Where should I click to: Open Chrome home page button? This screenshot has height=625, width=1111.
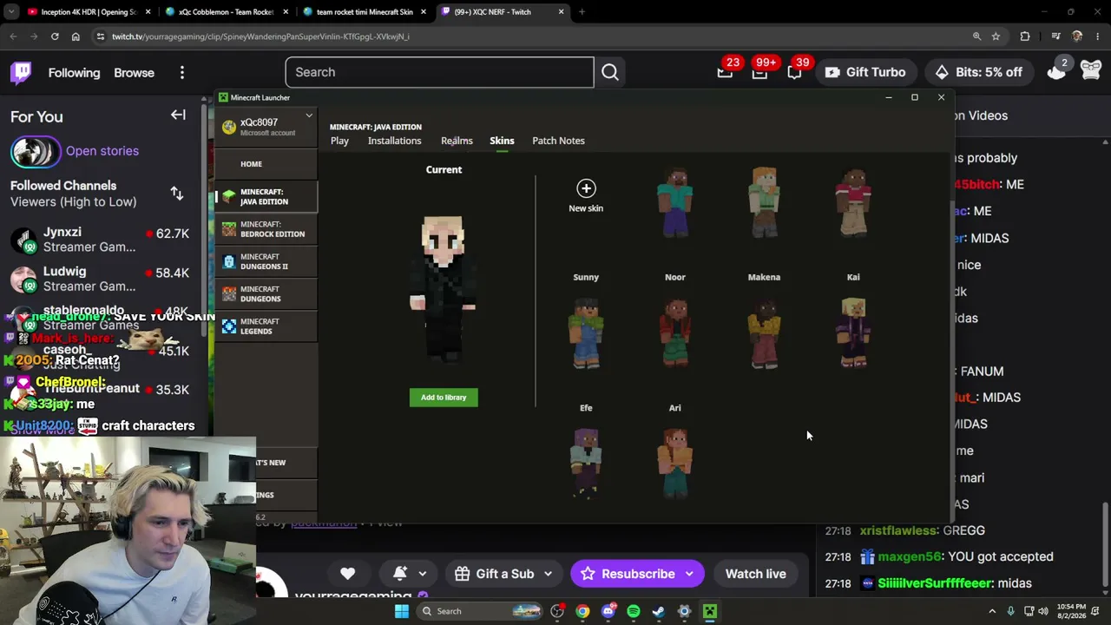point(76,36)
